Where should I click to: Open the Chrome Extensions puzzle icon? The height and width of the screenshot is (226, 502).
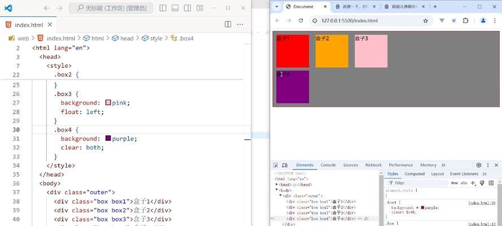(465, 20)
